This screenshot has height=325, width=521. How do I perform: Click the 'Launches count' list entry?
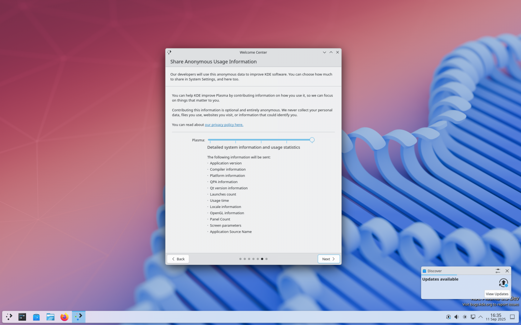point(223,194)
